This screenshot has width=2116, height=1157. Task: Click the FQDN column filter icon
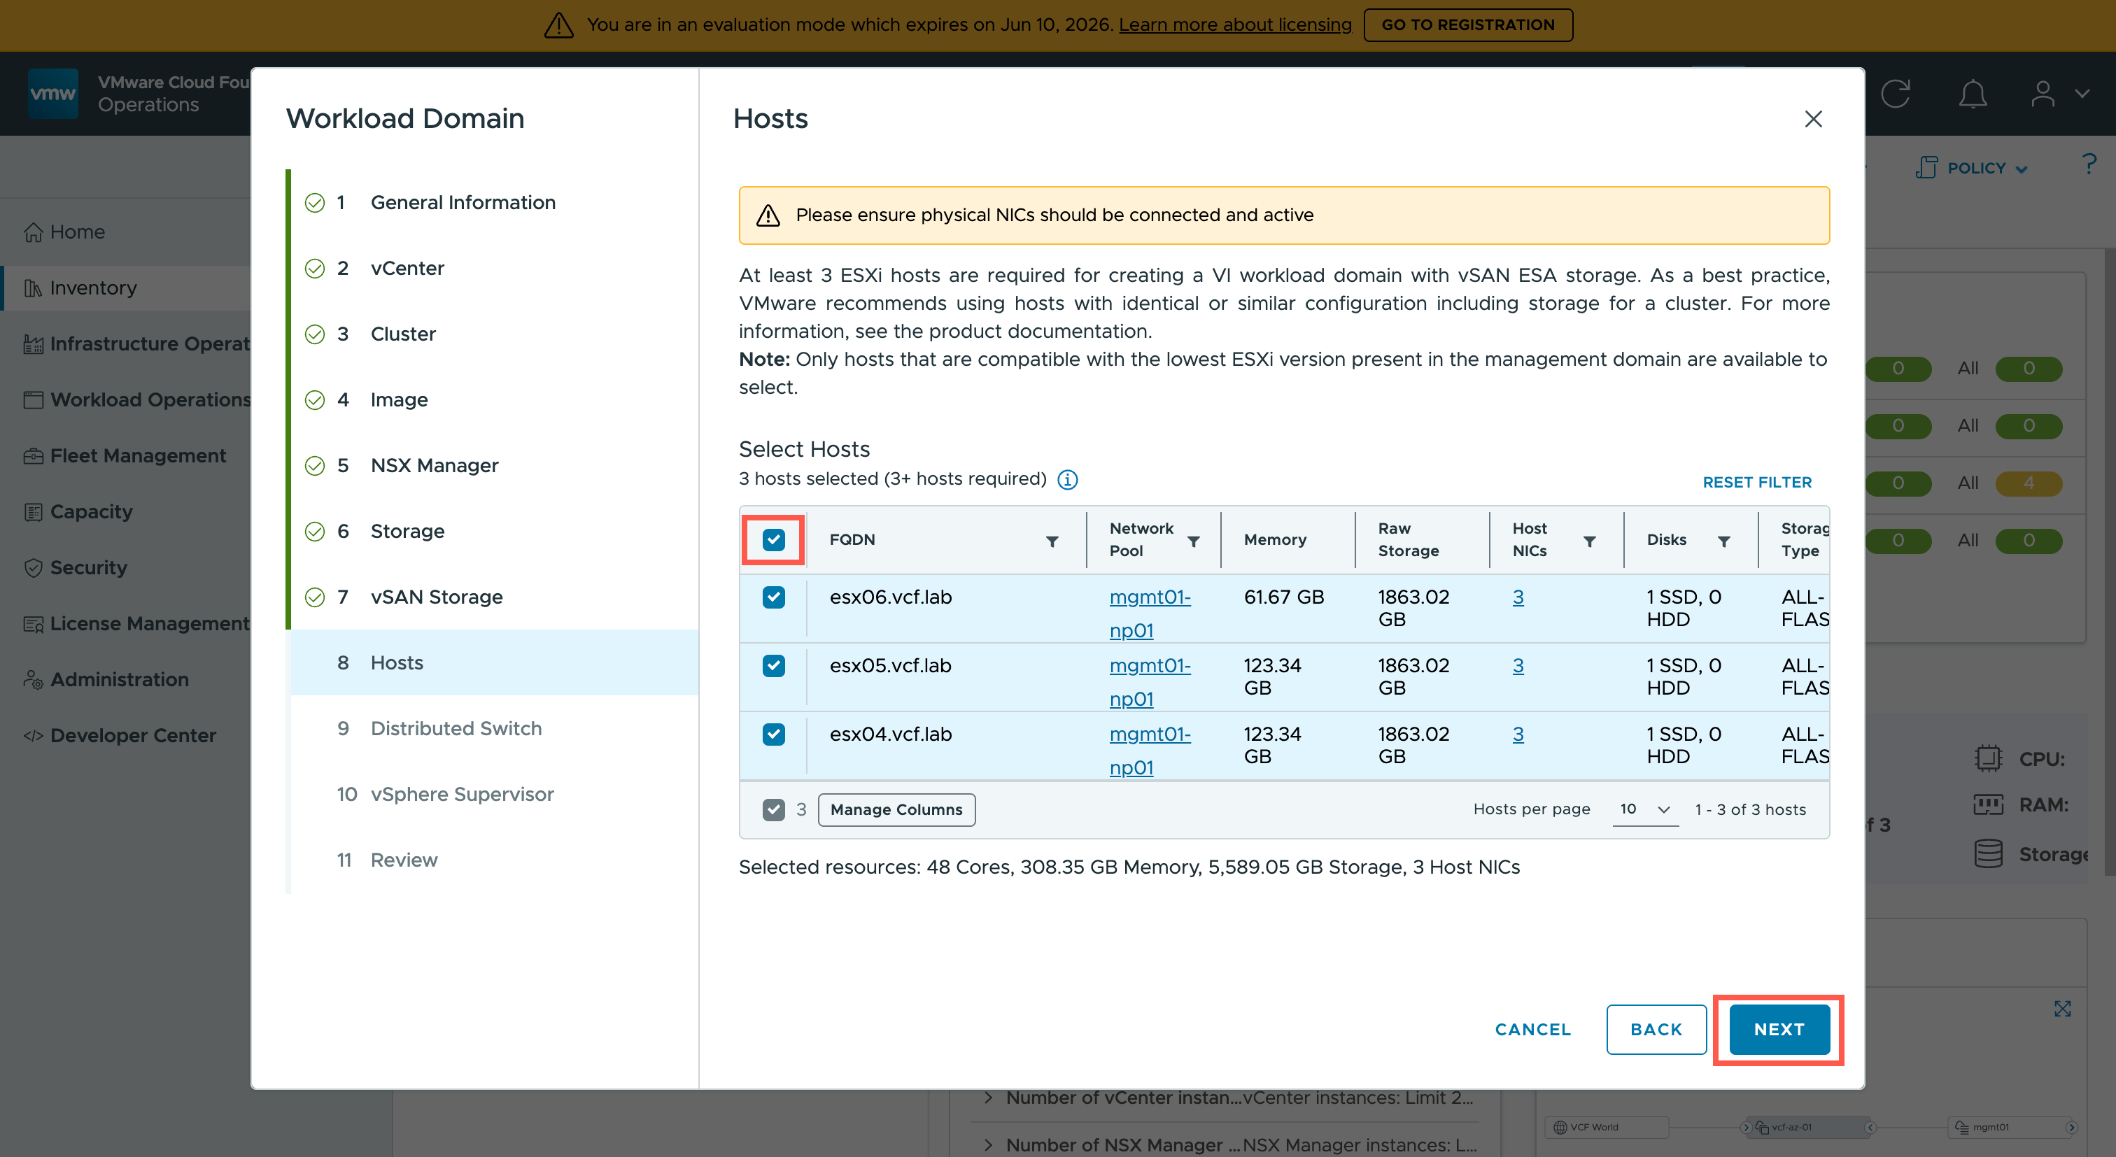[1052, 541]
